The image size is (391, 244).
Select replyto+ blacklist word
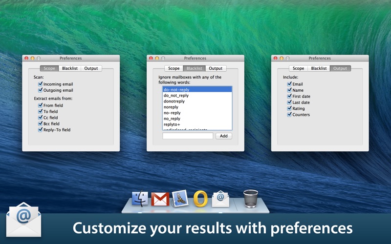pyautogui.click(x=197, y=124)
